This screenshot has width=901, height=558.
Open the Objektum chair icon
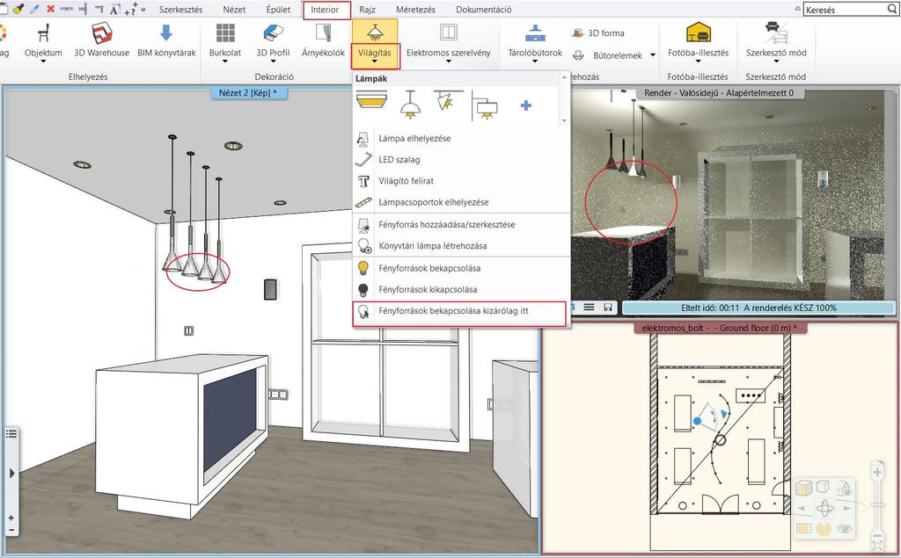(43, 33)
